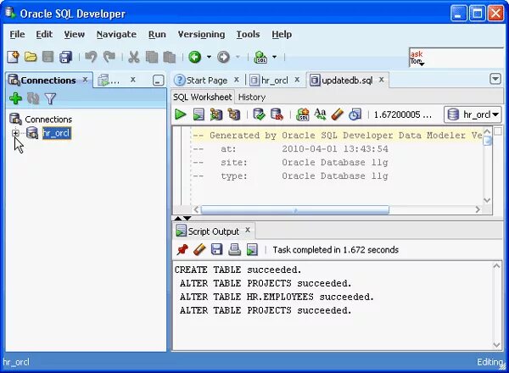Clear Script Output with eraser icon
The image size is (509, 373).
point(199,249)
